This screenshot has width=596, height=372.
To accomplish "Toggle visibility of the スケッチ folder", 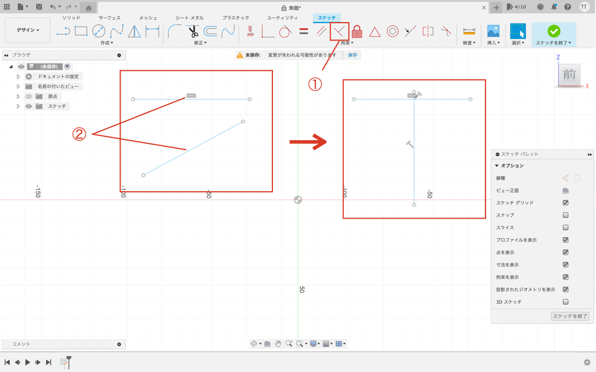I will coord(29,106).
